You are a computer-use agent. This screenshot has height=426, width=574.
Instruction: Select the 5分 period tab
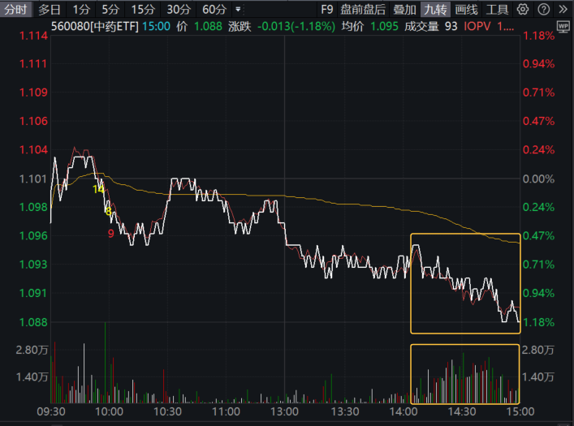[110, 10]
